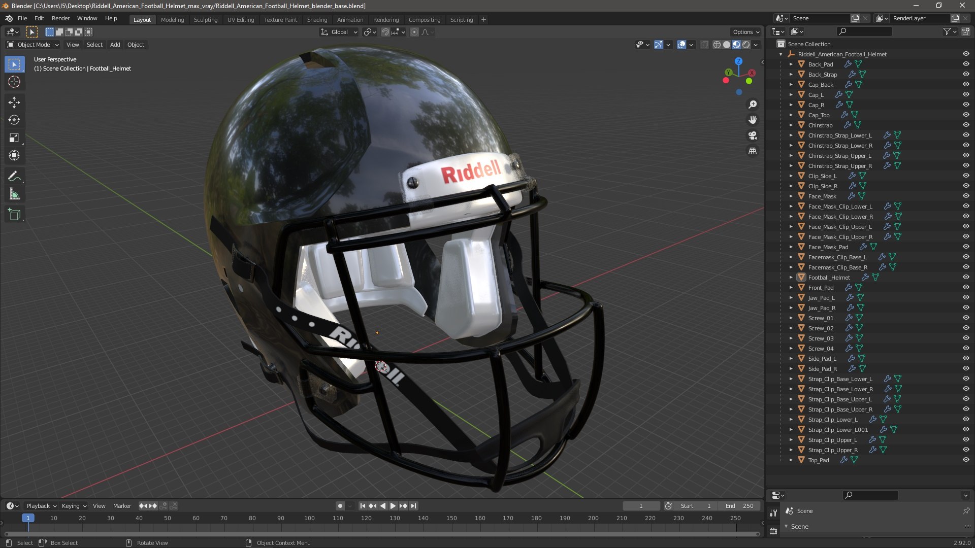This screenshot has width=975, height=548.
Task: Jump to timeline start frame
Action: pos(363,506)
